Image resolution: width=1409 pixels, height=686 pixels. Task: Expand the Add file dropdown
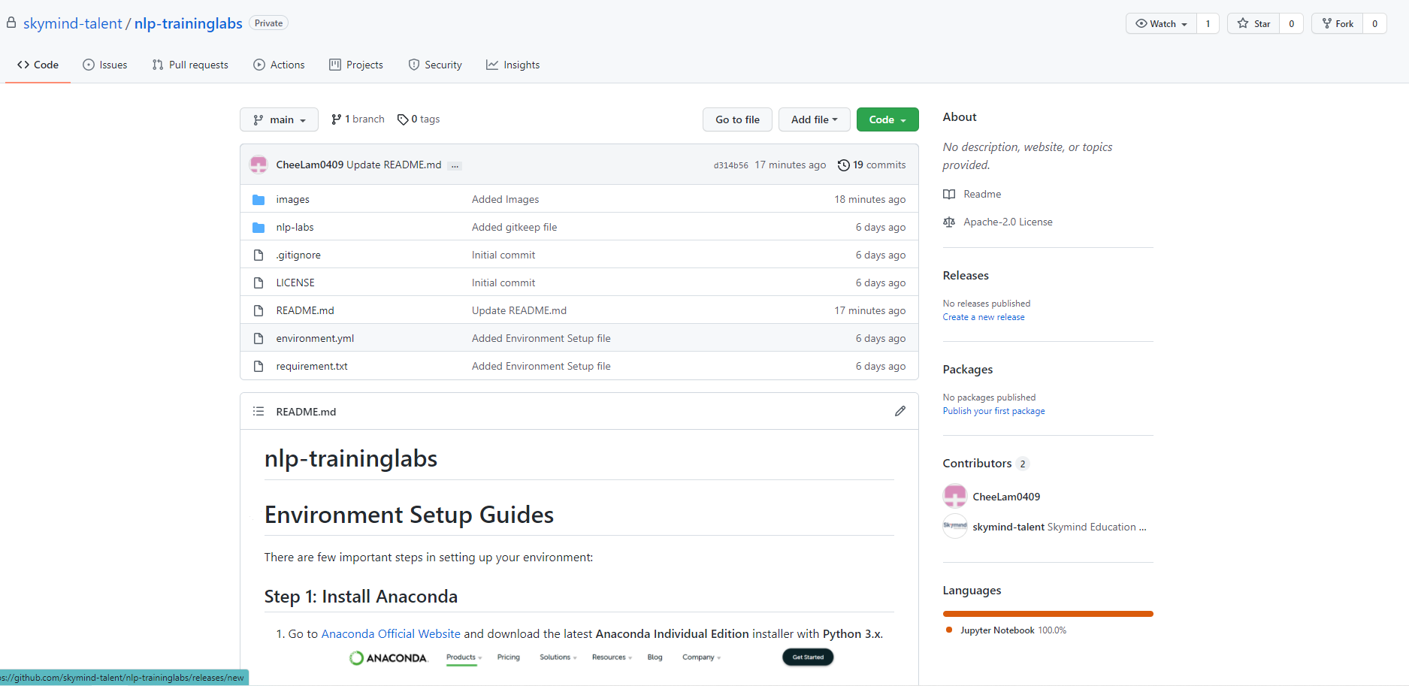pos(814,119)
